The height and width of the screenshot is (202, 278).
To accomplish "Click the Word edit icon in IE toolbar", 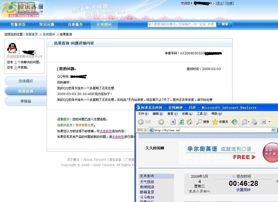I will pyautogui.click(x=264, y=122).
